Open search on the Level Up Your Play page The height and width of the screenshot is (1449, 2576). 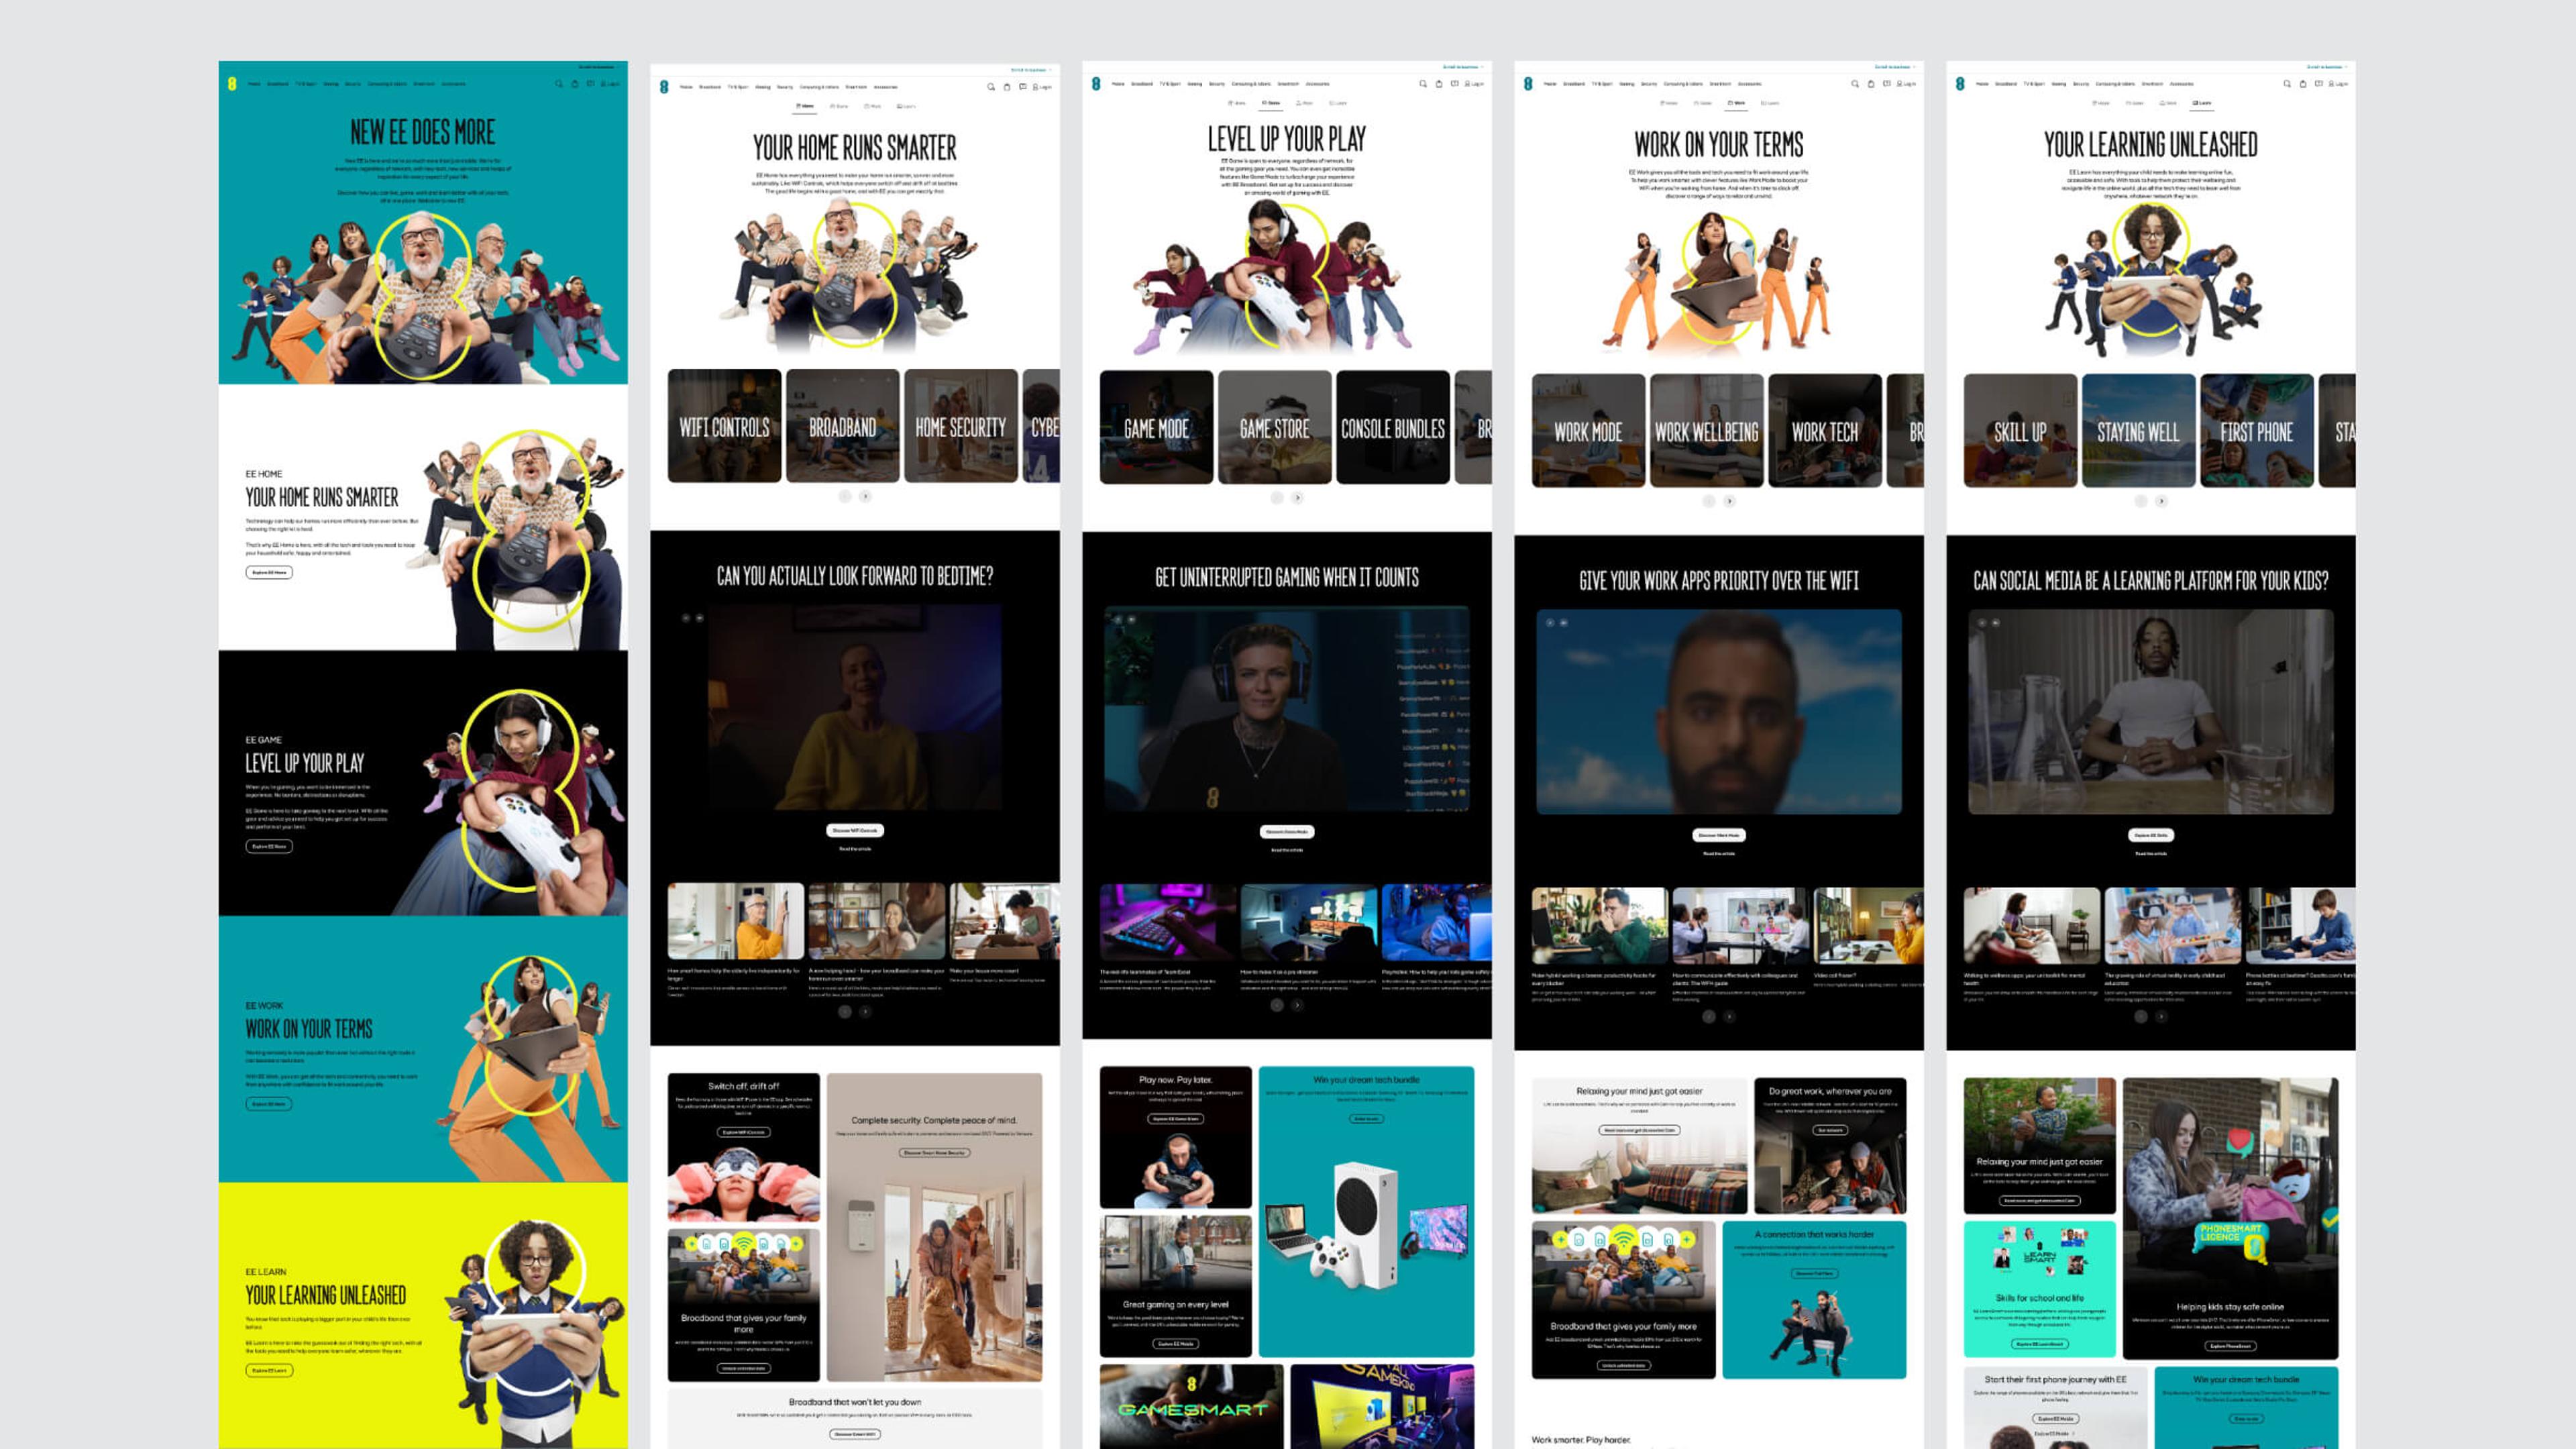(1423, 84)
